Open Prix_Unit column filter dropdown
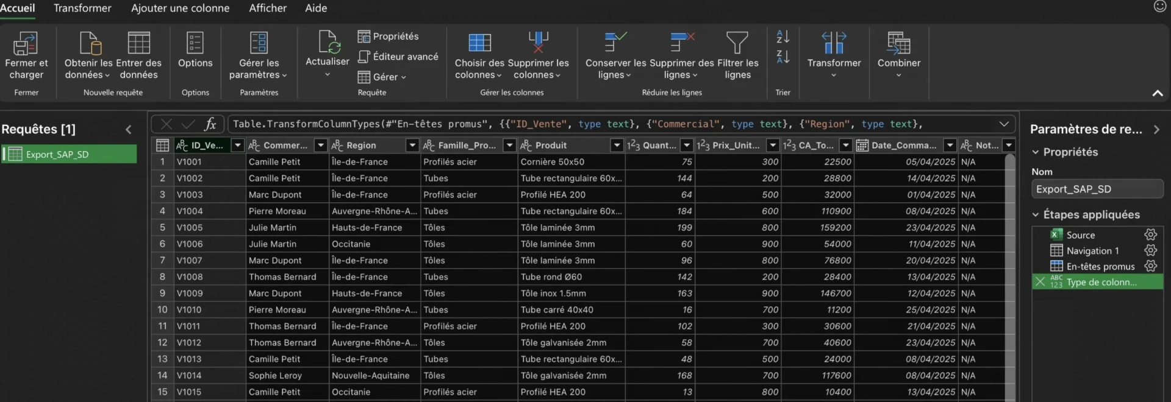1171x402 pixels. 773,145
